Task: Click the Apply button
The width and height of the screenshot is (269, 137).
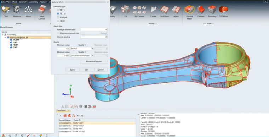Action: point(73,70)
